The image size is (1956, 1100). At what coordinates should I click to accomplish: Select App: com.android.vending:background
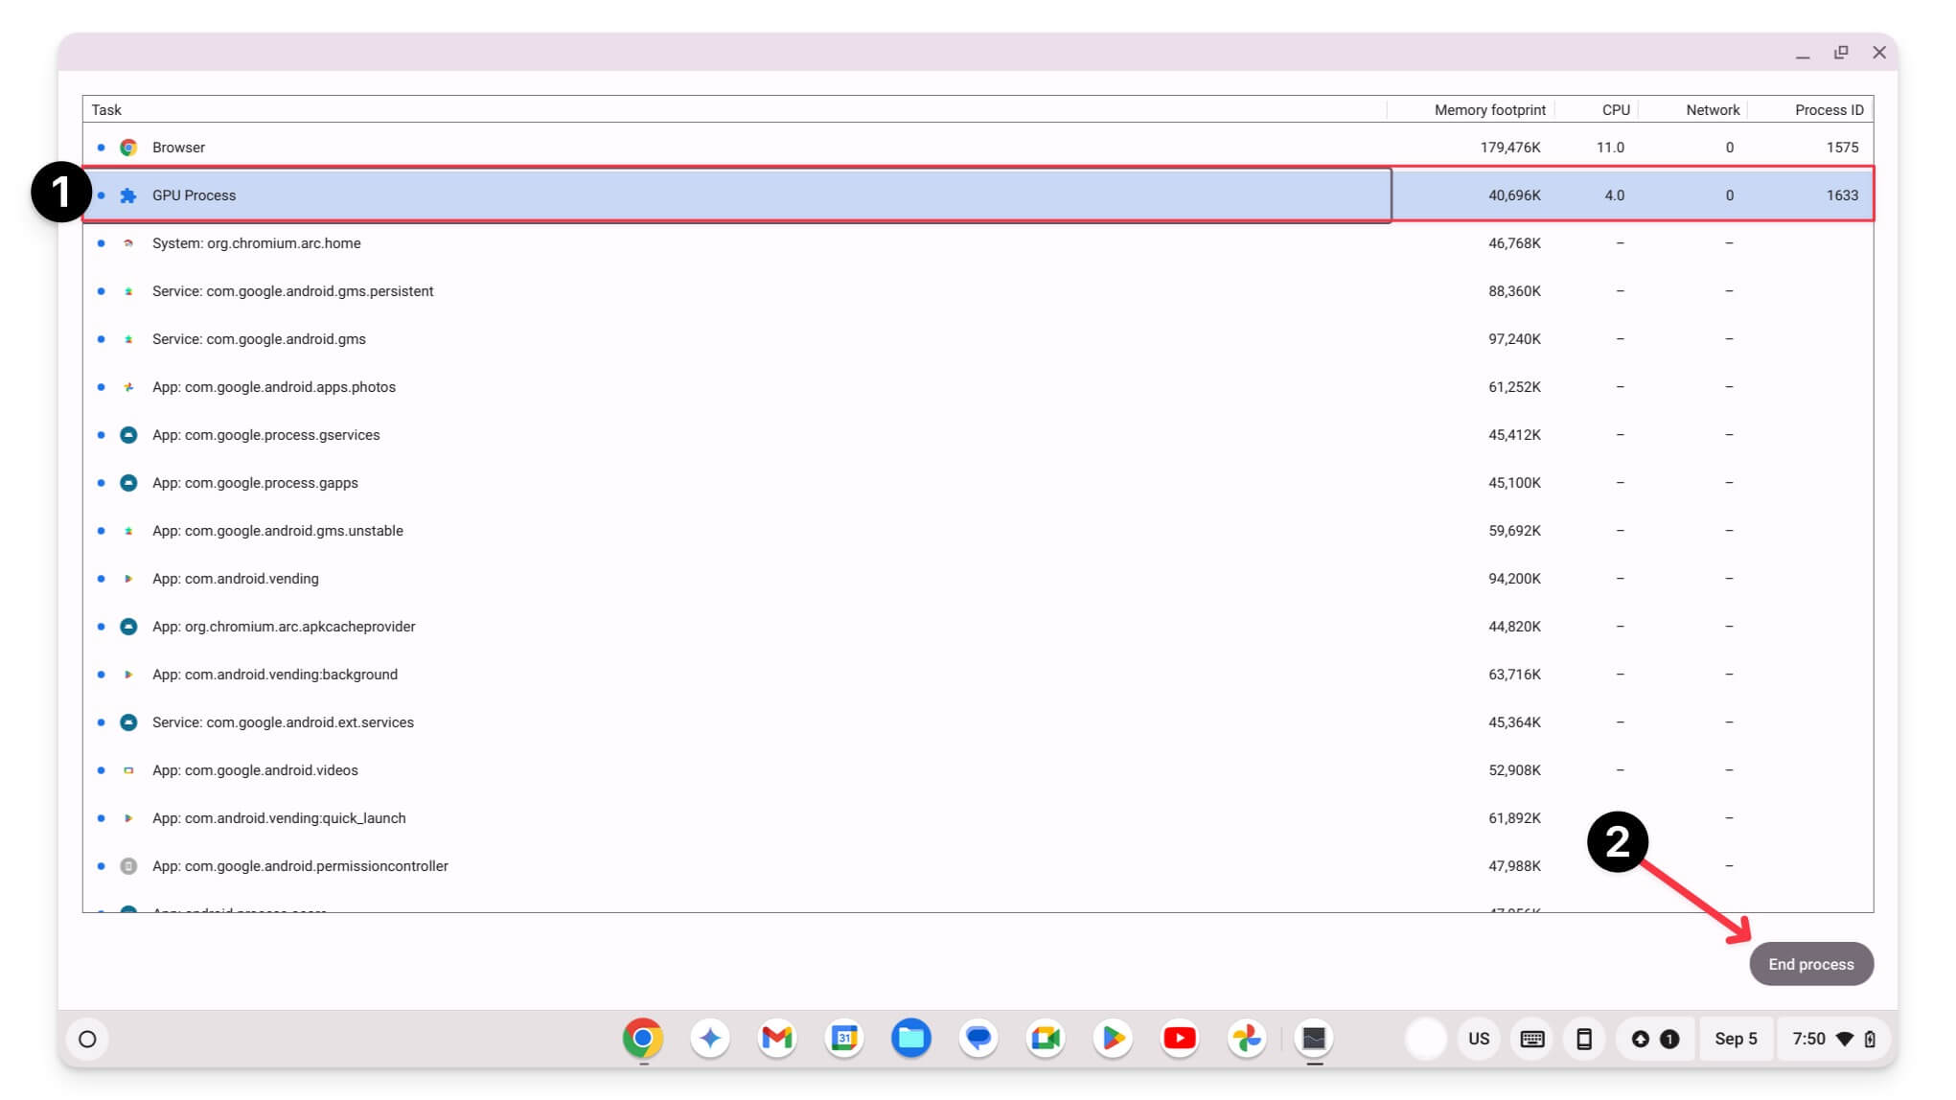[978, 675]
